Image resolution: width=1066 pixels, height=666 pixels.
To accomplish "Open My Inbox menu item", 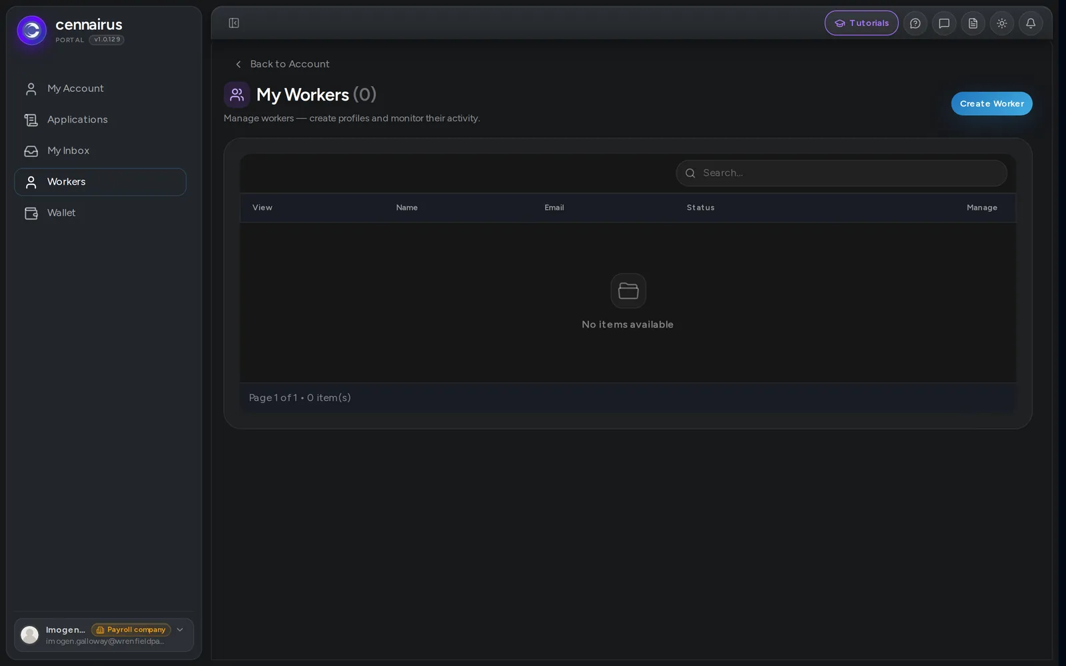I will tap(100, 151).
